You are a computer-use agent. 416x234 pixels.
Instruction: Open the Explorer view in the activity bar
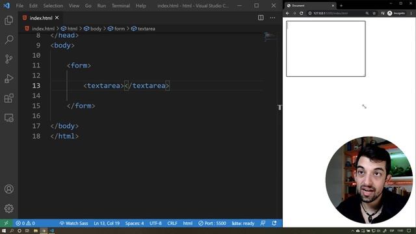click(x=8, y=20)
